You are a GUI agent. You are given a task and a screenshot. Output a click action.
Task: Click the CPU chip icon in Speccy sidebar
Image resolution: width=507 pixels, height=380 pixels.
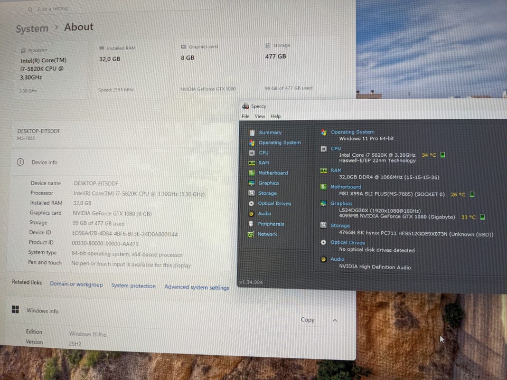point(252,153)
